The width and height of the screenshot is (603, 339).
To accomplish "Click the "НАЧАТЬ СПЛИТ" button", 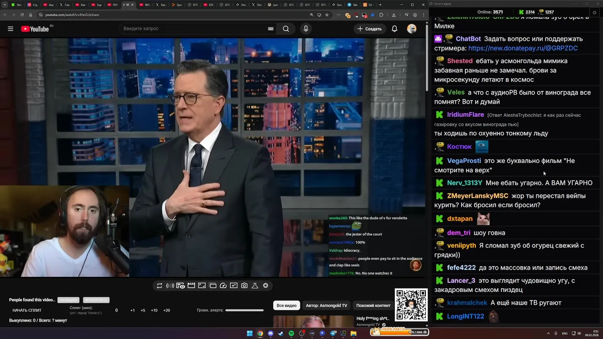I will [x=27, y=310].
